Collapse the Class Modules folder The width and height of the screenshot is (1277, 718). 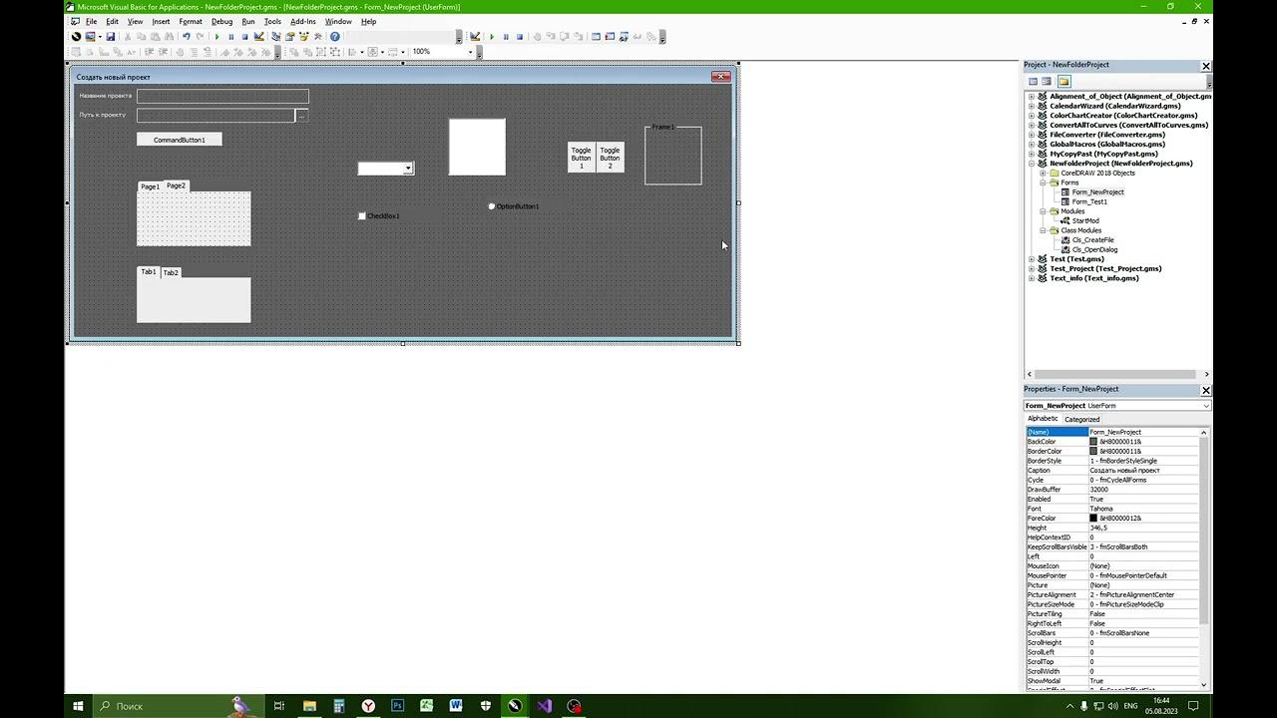(x=1043, y=230)
